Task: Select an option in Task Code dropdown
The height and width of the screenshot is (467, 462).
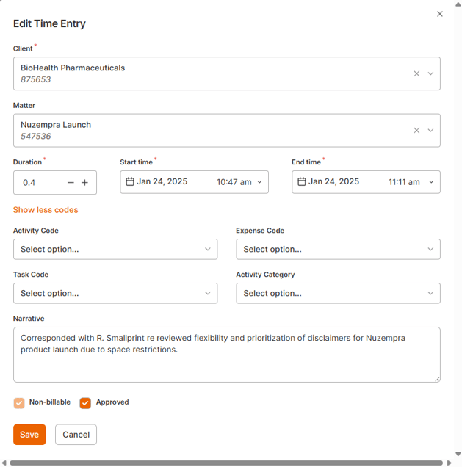Action: [x=115, y=293]
